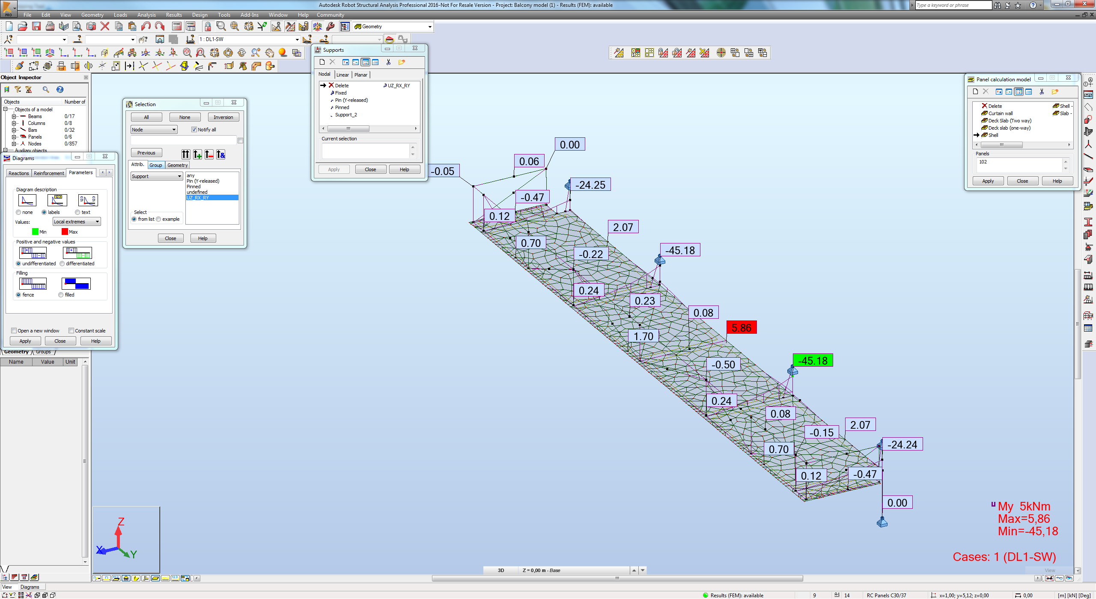
Task: Click the Rendering orange sphere icon
Action: tap(283, 53)
